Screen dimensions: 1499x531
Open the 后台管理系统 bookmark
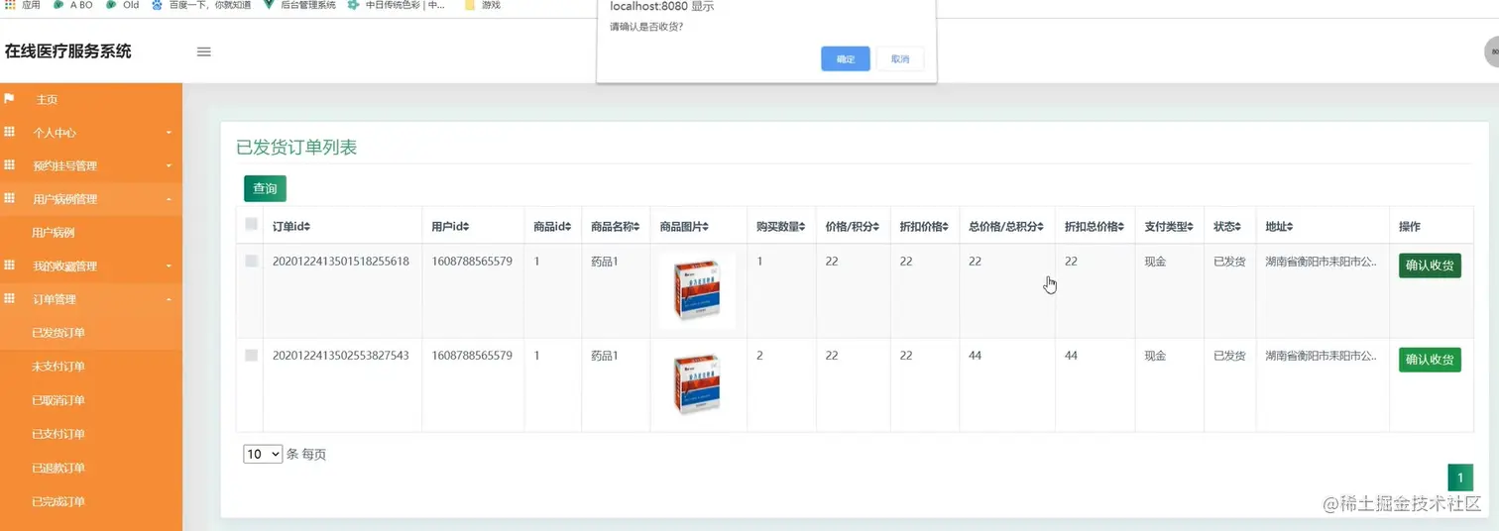pyautogui.click(x=299, y=5)
